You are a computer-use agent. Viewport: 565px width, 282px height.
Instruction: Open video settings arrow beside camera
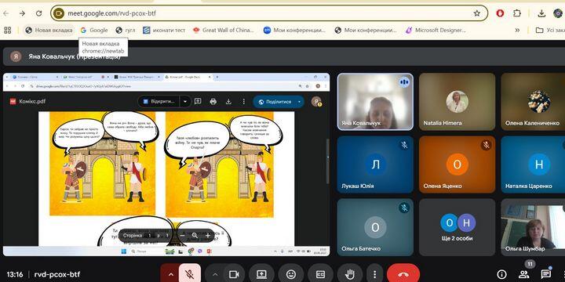click(215, 275)
